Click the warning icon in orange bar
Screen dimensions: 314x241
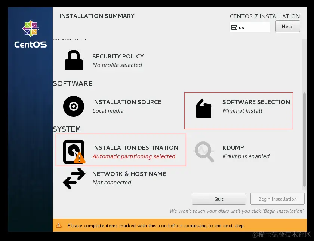(59, 225)
